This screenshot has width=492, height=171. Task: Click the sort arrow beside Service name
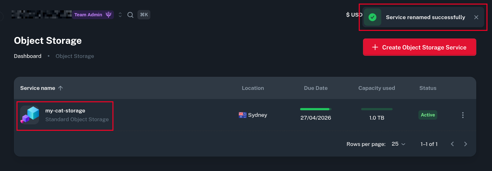coord(61,88)
